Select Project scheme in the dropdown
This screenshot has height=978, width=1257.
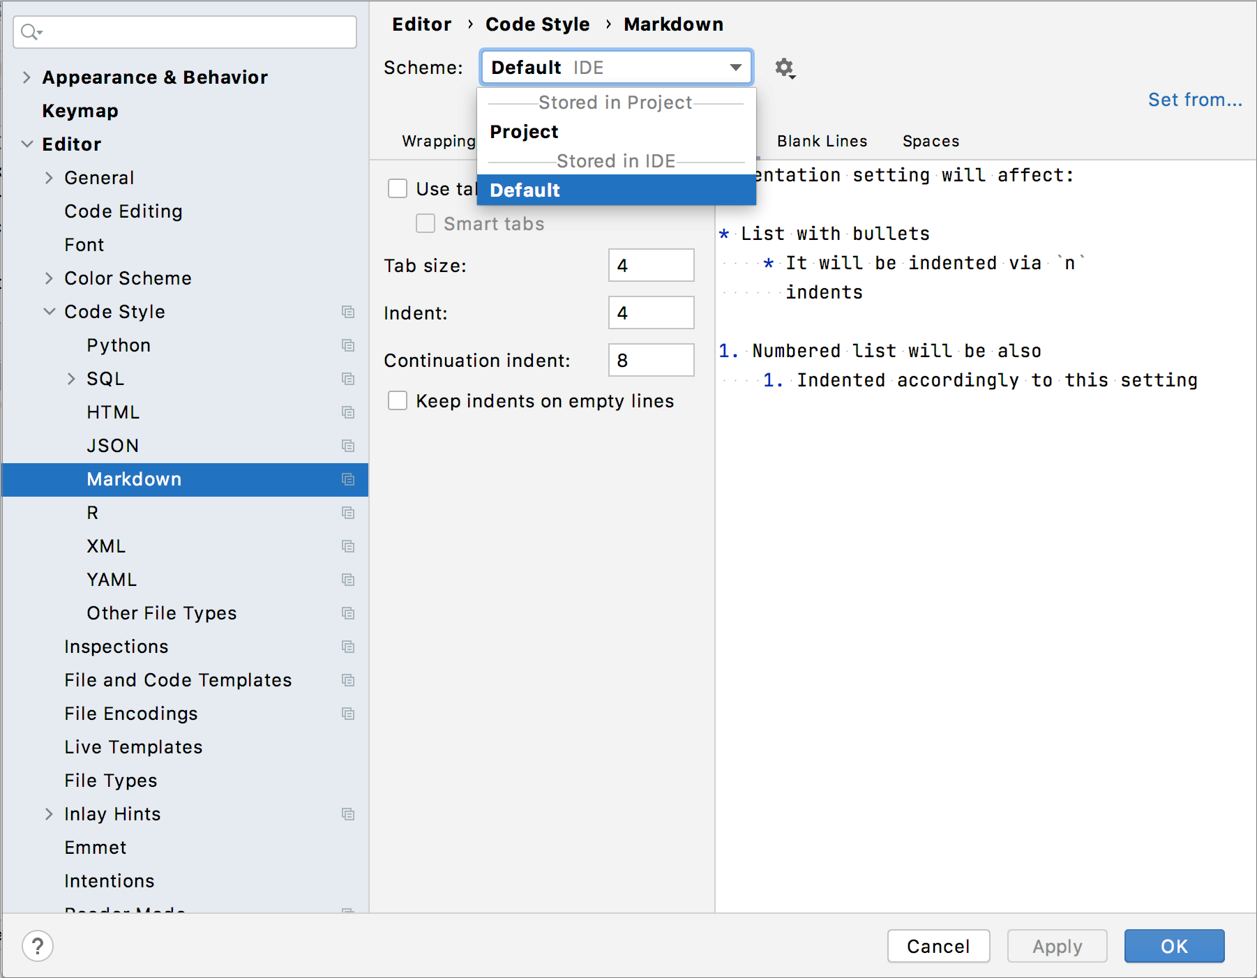click(x=524, y=131)
